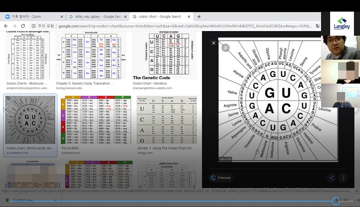Open the translate icon in address bar
This screenshot has height=207, width=360.
[318, 26]
